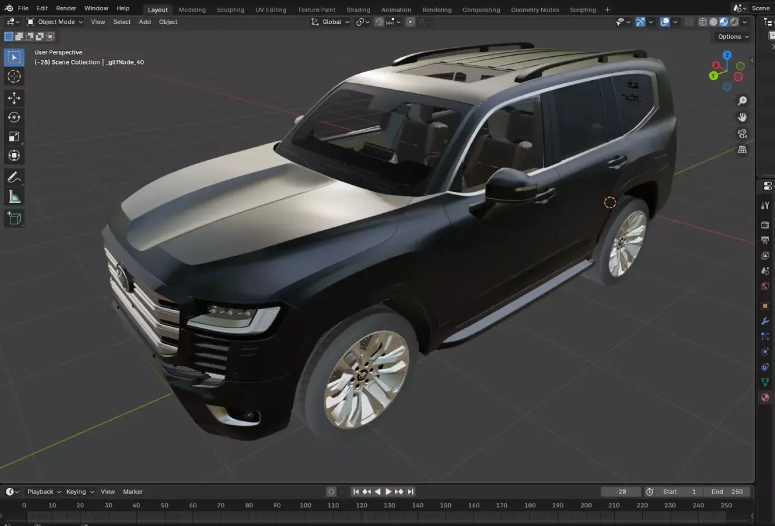
Task: Switch to rendered shading
Action: [x=734, y=22]
